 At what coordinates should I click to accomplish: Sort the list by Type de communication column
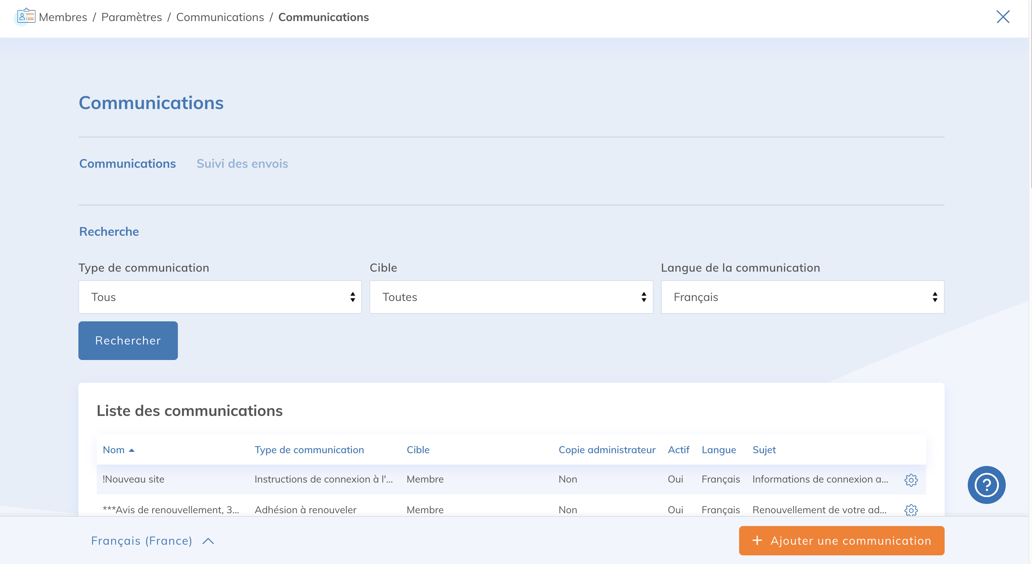coord(309,450)
